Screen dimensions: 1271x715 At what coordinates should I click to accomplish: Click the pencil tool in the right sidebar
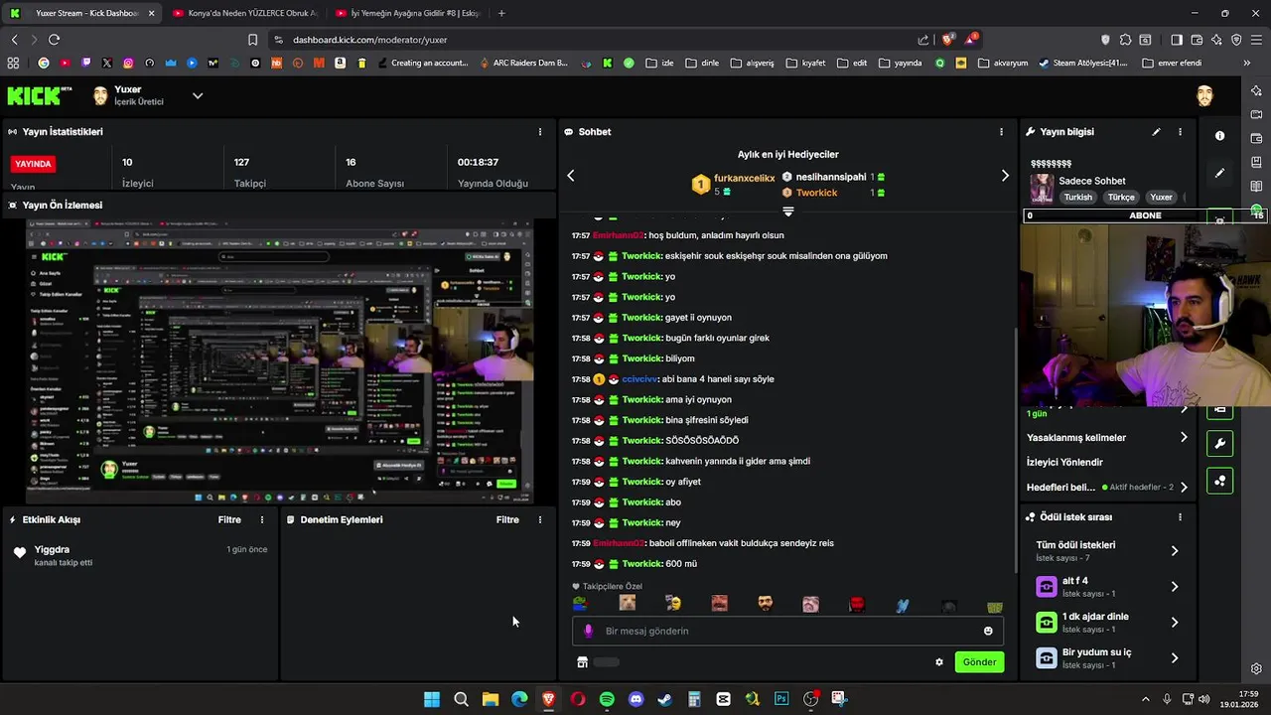[x=1220, y=174]
